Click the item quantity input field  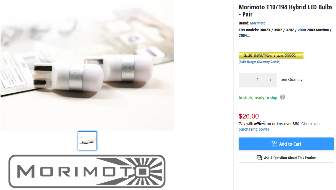click(258, 80)
